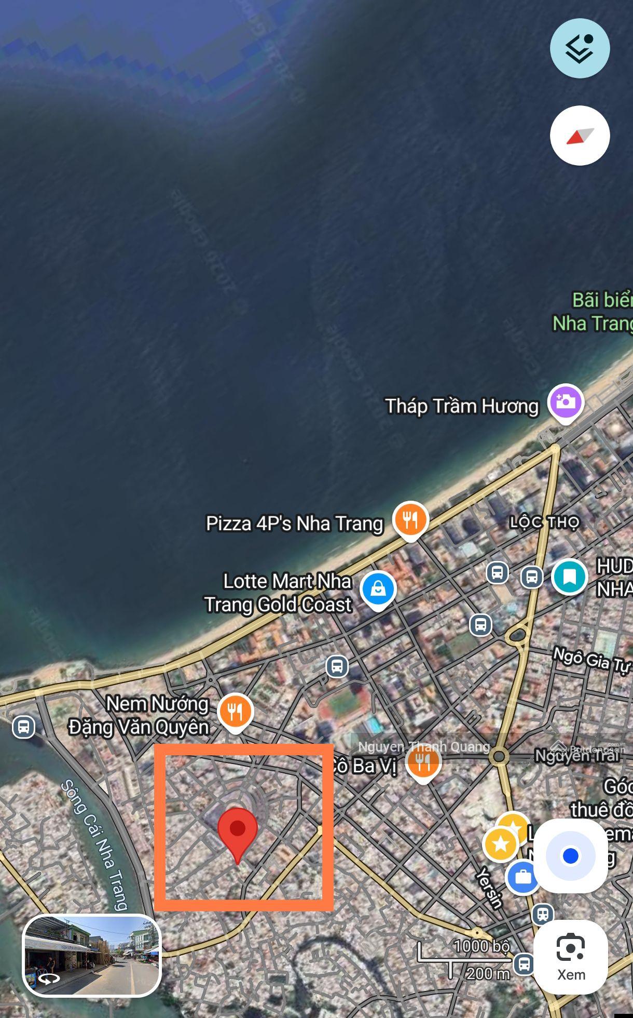
Task: Select the teal saved-place bookmark marker
Action: [570, 577]
